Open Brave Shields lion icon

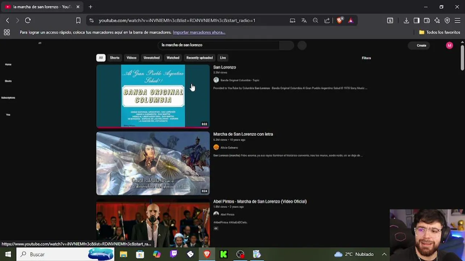pos(339,21)
